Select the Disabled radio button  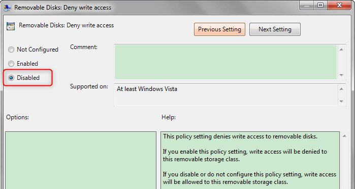pyautogui.click(x=11, y=78)
